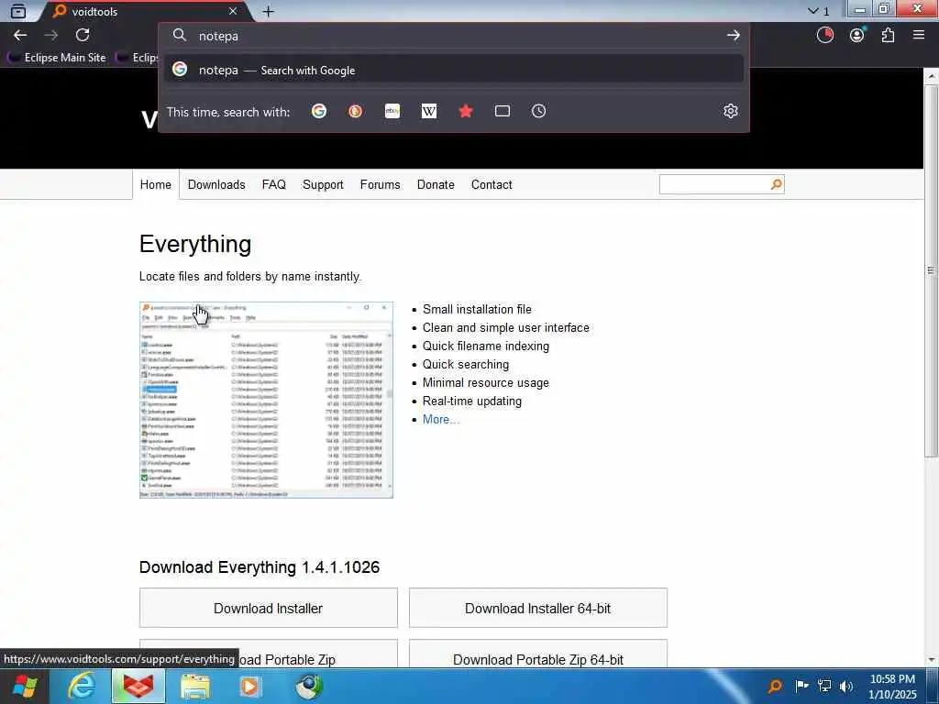939x704 pixels.
Task: Search history using the clock icon
Action: click(538, 111)
